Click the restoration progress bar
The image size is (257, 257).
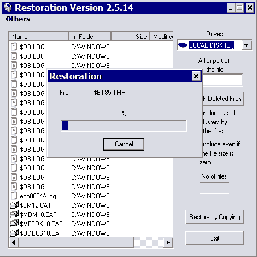(124, 125)
